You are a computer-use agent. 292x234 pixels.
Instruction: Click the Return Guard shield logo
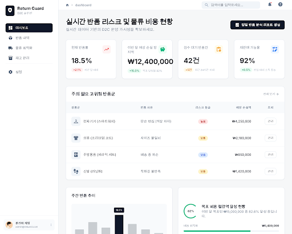(10, 11)
